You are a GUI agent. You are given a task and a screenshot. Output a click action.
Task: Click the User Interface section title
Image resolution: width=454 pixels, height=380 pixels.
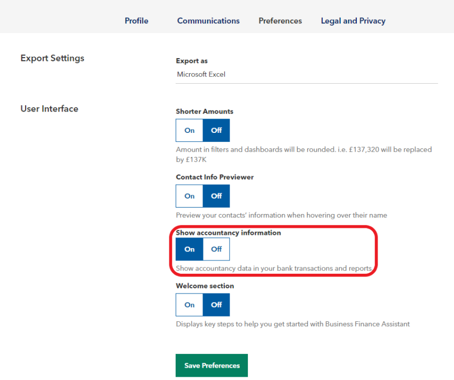49,109
